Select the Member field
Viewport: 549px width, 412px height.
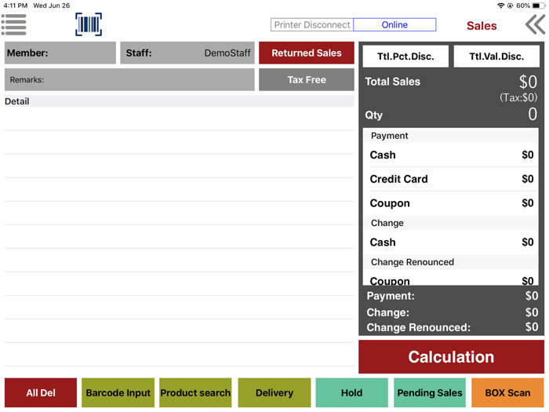(x=60, y=53)
